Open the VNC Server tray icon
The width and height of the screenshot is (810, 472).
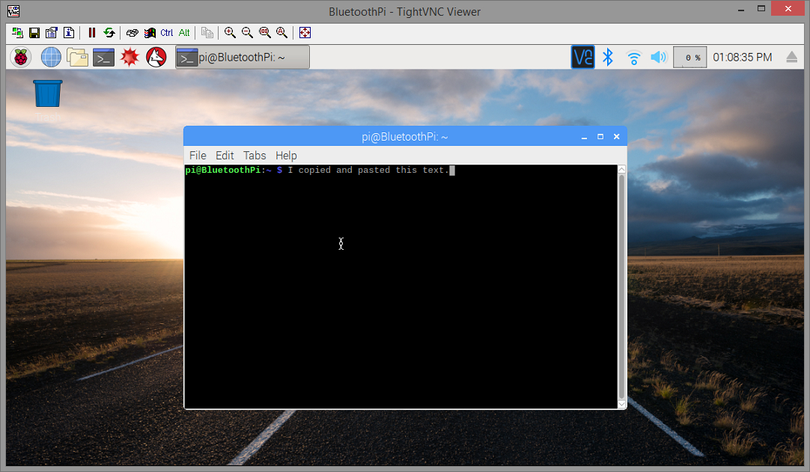[x=582, y=57]
